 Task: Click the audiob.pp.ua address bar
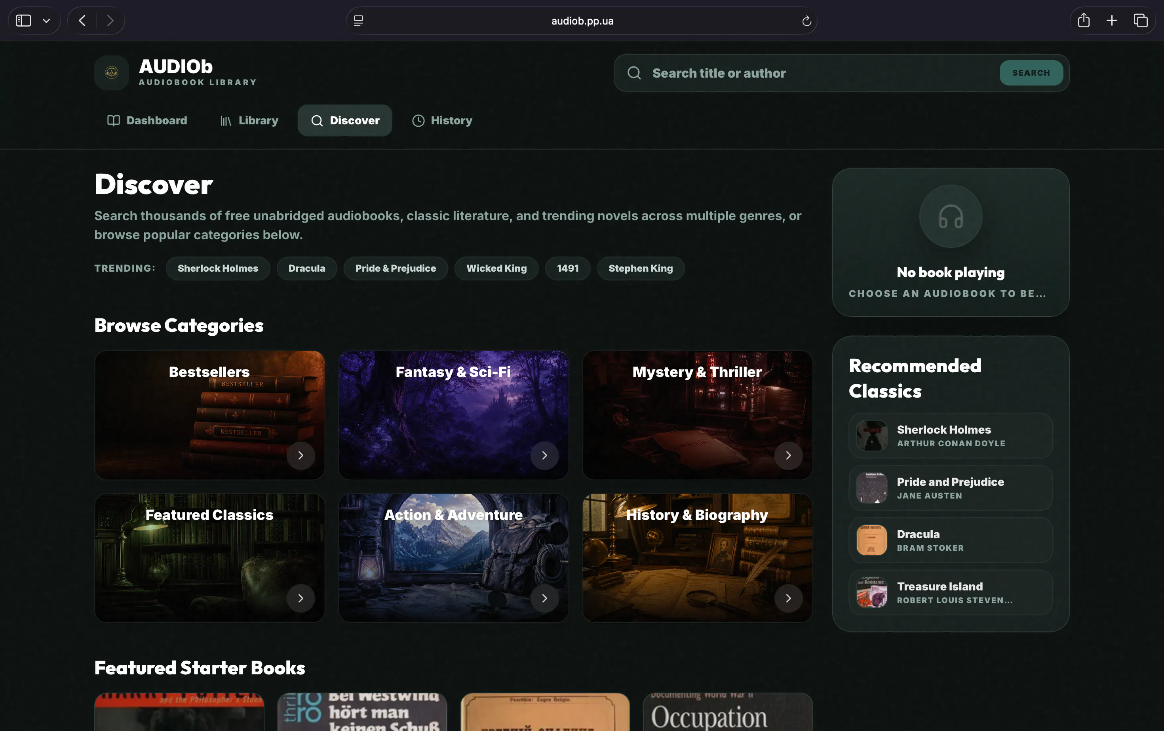pos(582,21)
